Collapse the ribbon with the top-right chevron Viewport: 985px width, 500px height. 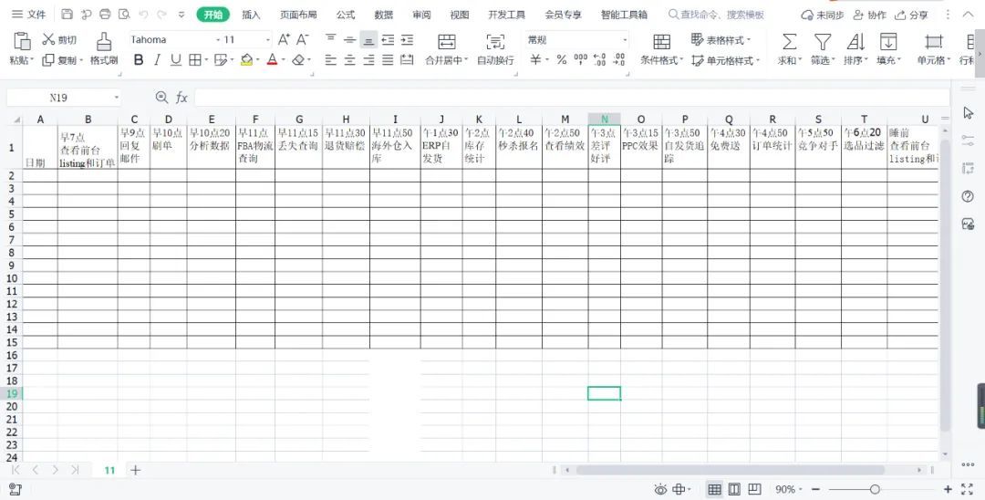(968, 15)
